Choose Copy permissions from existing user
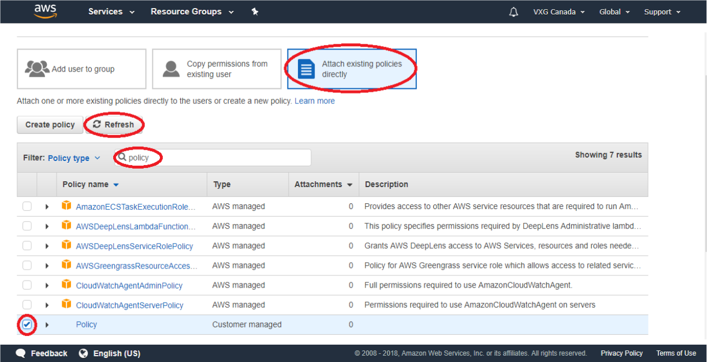 (217, 69)
